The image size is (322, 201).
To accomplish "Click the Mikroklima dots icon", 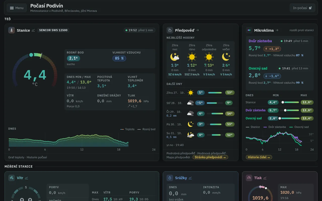I will (x=249, y=30).
